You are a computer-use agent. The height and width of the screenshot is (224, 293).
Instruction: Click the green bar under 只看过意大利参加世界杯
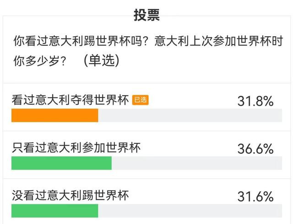(61, 163)
